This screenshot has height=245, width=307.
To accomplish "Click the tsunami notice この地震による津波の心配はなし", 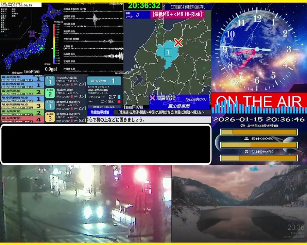I will [188, 7].
